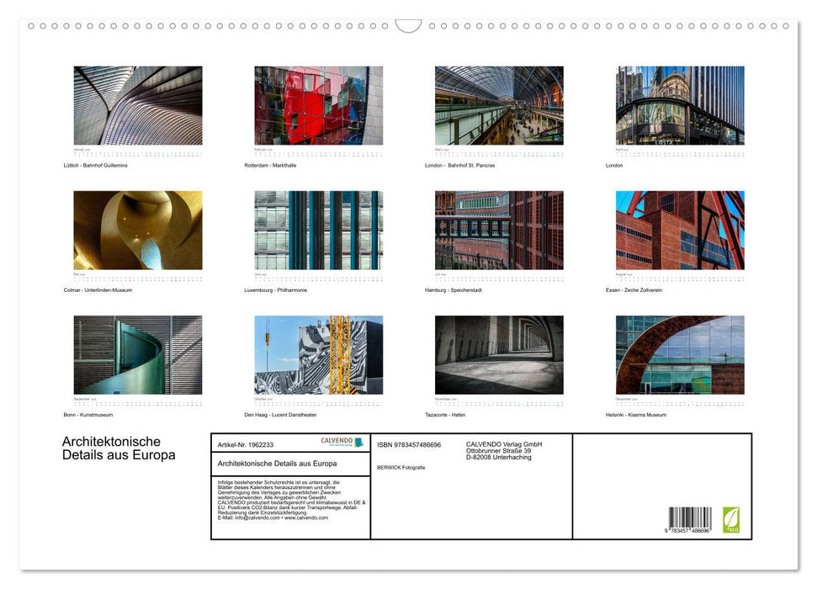The image size is (817, 589).
Task: Click the Bonn Kunstmuseum thumbnail
Action: (136, 355)
